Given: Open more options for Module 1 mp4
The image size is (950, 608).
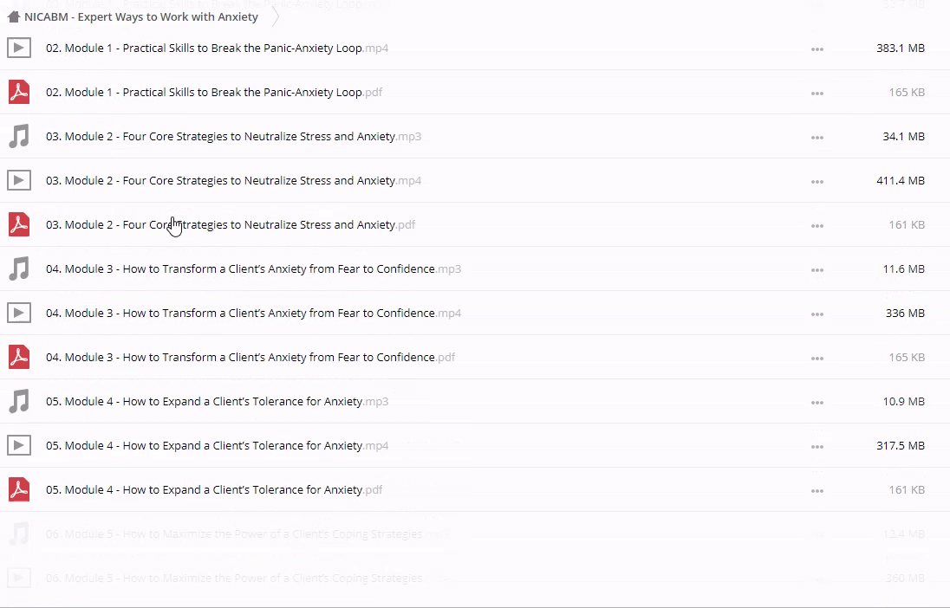Looking at the screenshot, I should (817, 49).
